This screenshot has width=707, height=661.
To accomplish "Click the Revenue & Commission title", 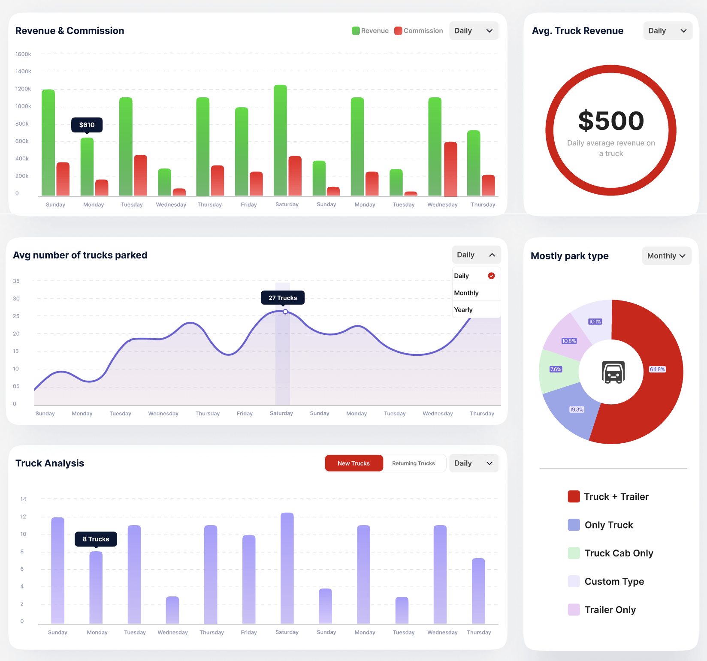I will 70,31.
